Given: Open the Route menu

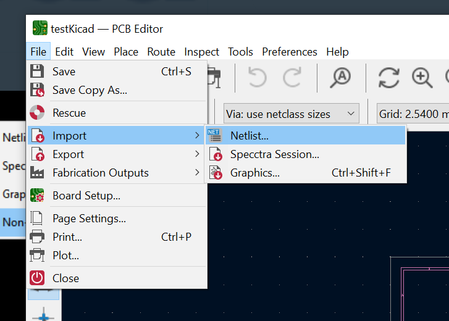Looking at the screenshot, I should coord(161,52).
